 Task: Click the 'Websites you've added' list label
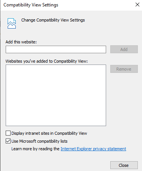click(x=46, y=61)
